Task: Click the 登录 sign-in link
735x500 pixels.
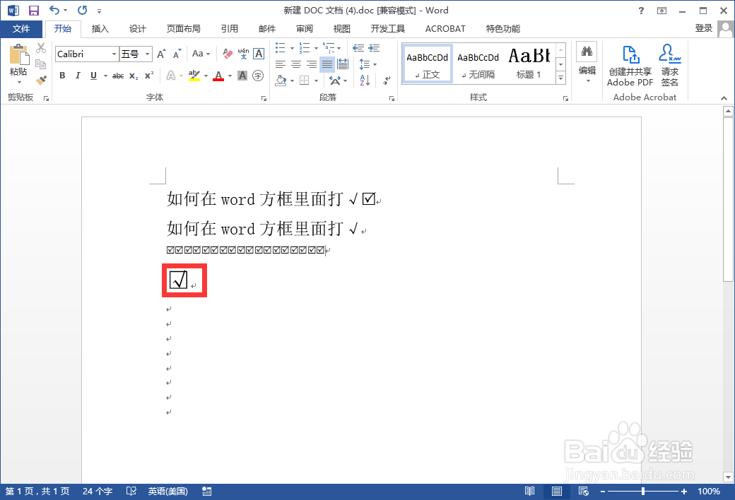Action: click(x=703, y=28)
